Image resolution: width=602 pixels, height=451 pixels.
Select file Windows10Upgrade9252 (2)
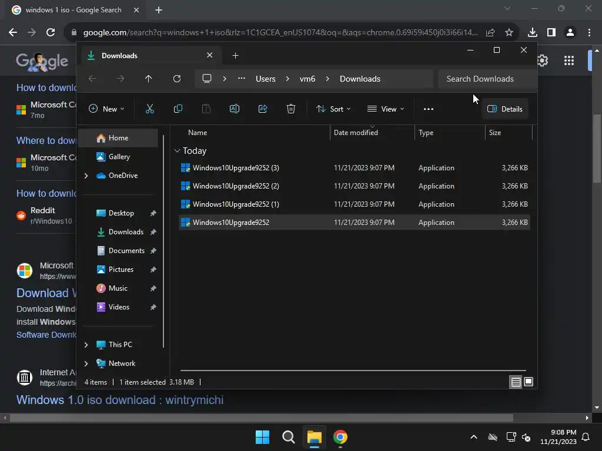click(x=354, y=186)
